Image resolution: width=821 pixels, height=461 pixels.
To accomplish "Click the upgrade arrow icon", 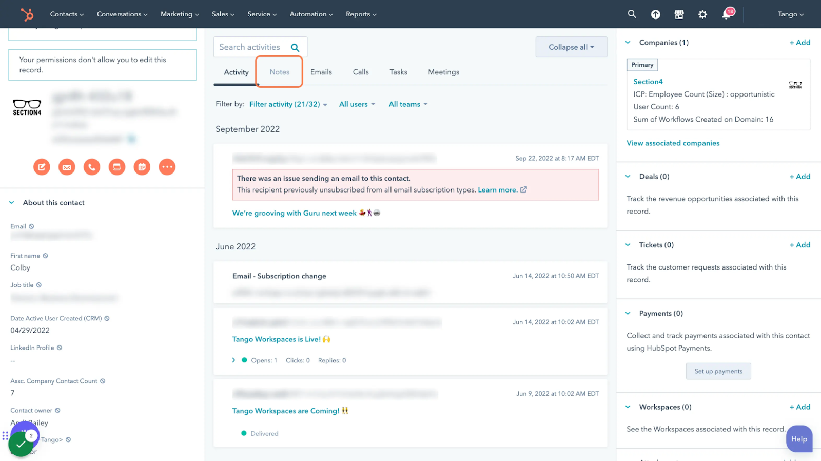I will [655, 14].
